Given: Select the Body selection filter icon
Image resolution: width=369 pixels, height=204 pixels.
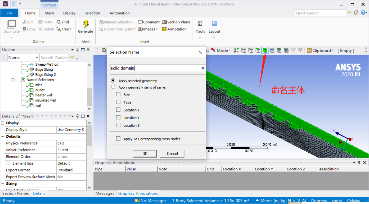Looking at the screenshot, I should pyautogui.click(x=265, y=50).
